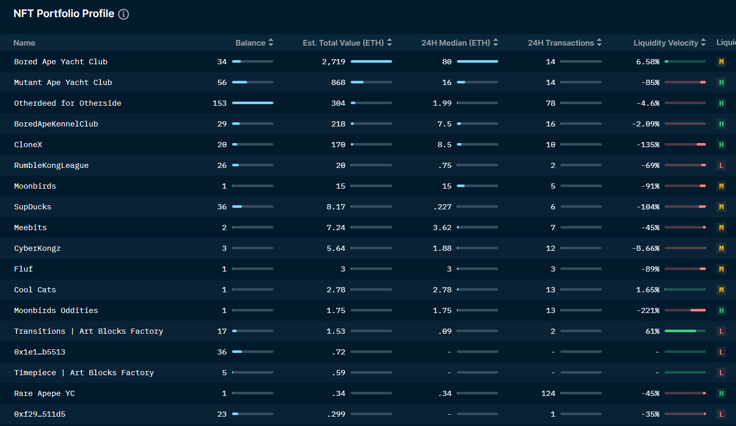736x426 pixels.
Task: Click the H badge on the BoredApeKennelClub row
Action: point(721,124)
